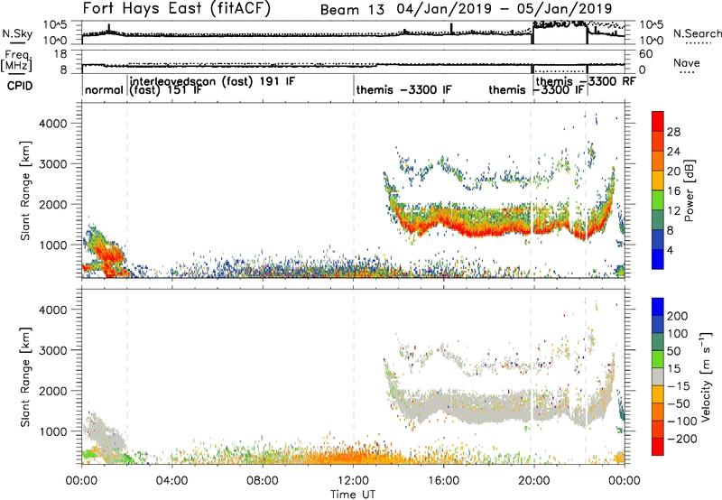Image resolution: width=722 pixels, height=500 pixels.
Task: Click the red top segment of Power colorbar
Action: (658, 122)
